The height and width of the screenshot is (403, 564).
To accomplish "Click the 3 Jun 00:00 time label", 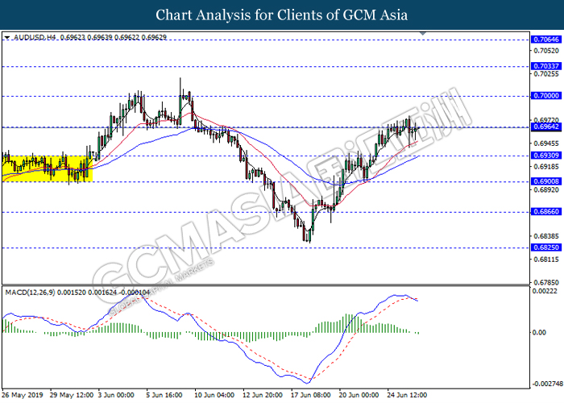I will click(116, 395).
